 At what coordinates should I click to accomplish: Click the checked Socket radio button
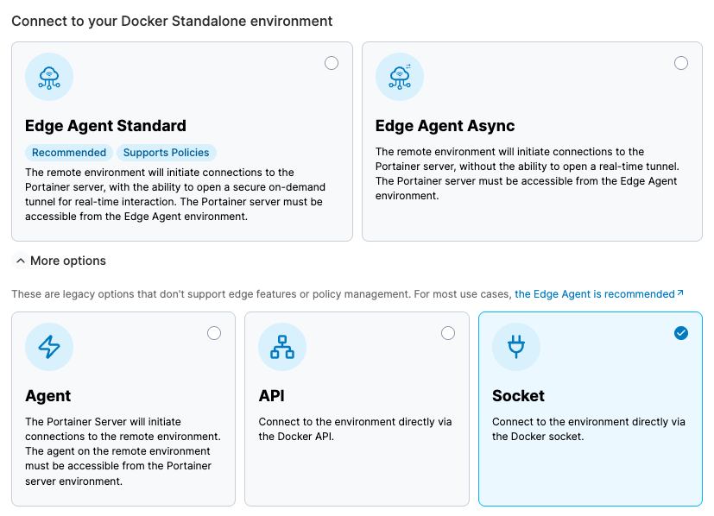pyautogui.click(x=681, y=333)
